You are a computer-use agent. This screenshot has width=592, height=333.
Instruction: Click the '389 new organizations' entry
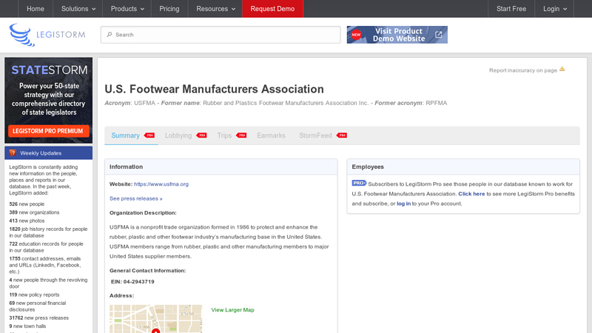[34, 212]
